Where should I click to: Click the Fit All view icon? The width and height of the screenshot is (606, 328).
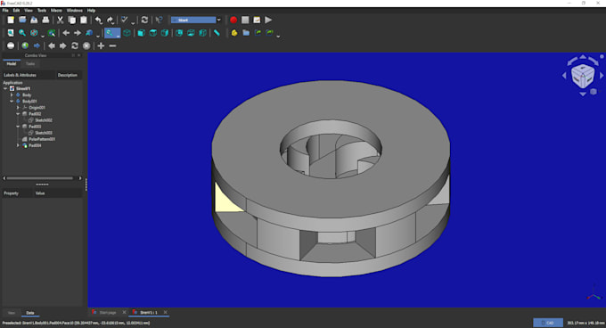(11, 33)
